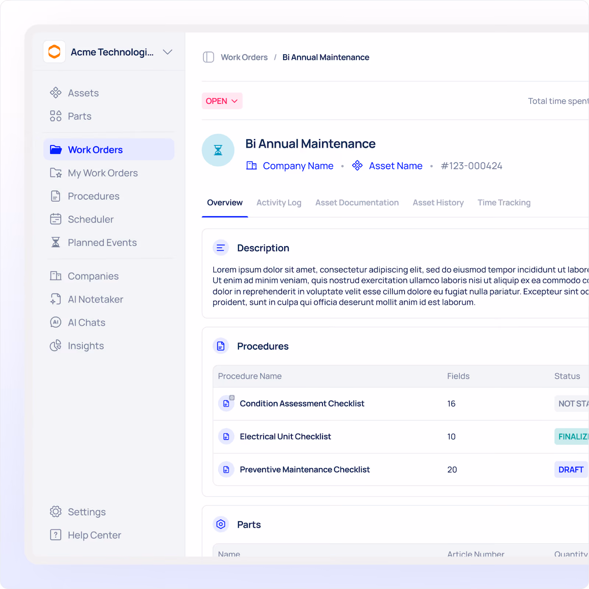Click the Total time spent label
The width and height of the screenshot is (589, 589).
pyautogui.click(x=558, y=101)
